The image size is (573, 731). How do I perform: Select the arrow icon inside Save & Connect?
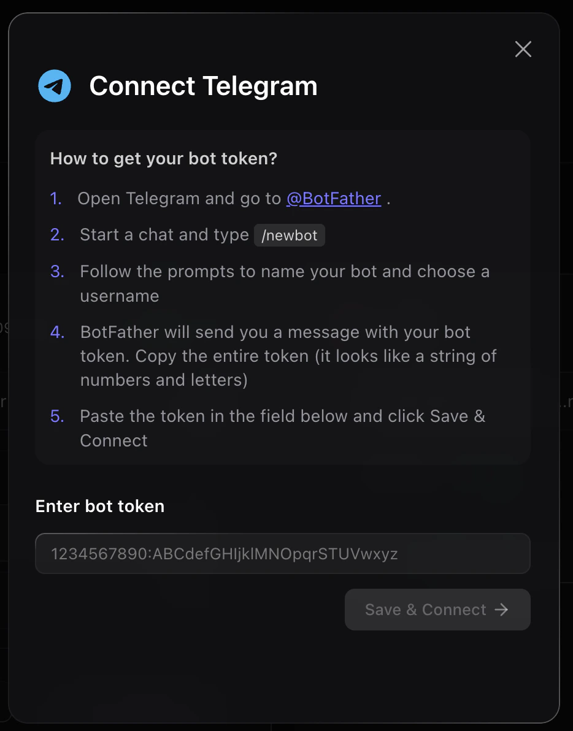pyautogui.click(x=502, y=610)
